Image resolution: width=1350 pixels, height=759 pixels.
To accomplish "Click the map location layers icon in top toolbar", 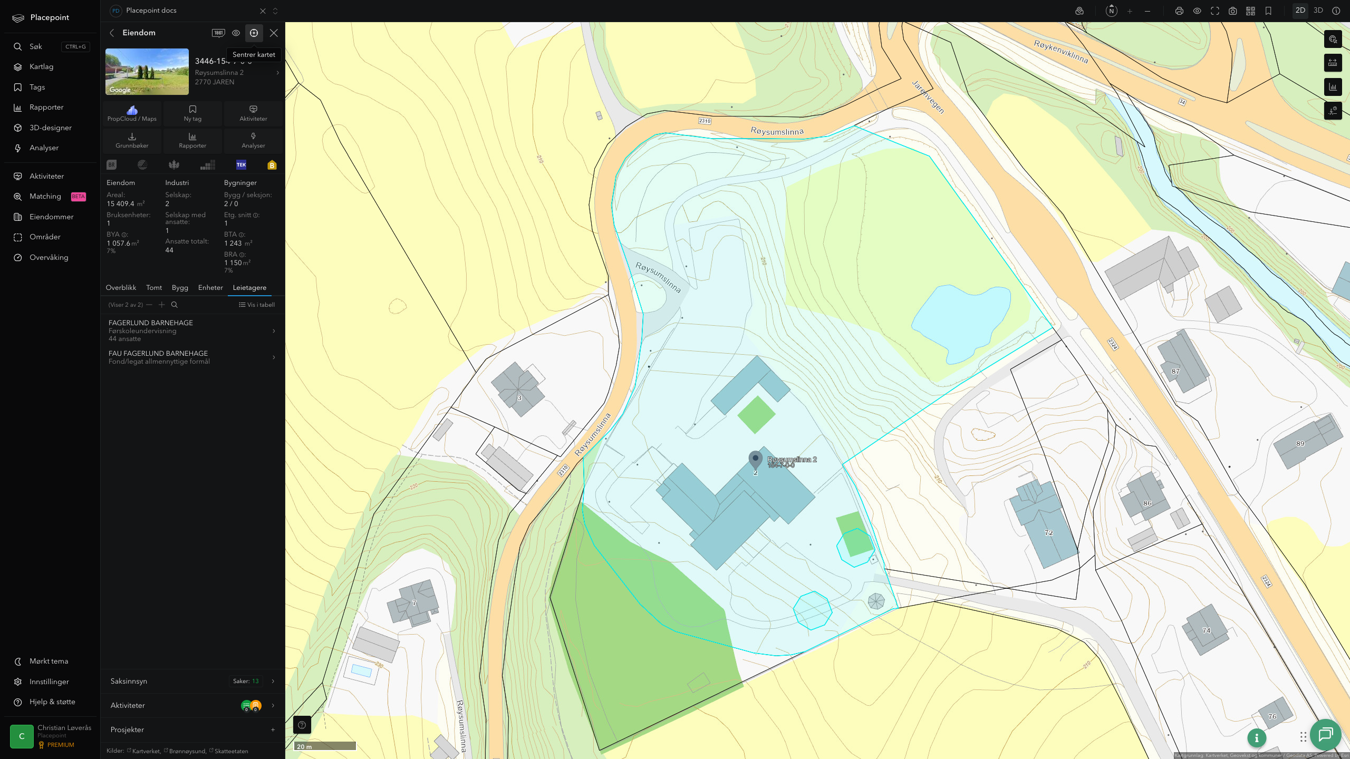I will (x=1079, y=11).
